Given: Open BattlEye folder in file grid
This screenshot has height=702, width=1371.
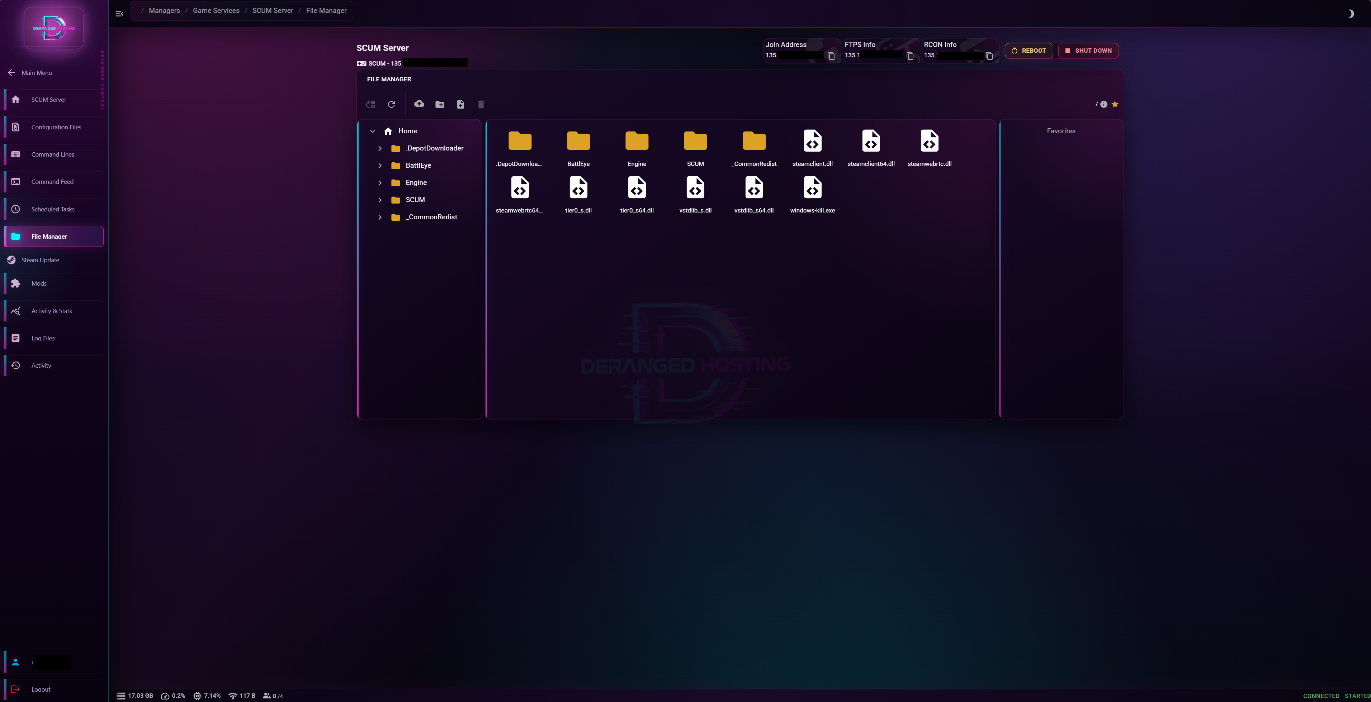Looking at the screenshot, I should (x=578, y=147).
